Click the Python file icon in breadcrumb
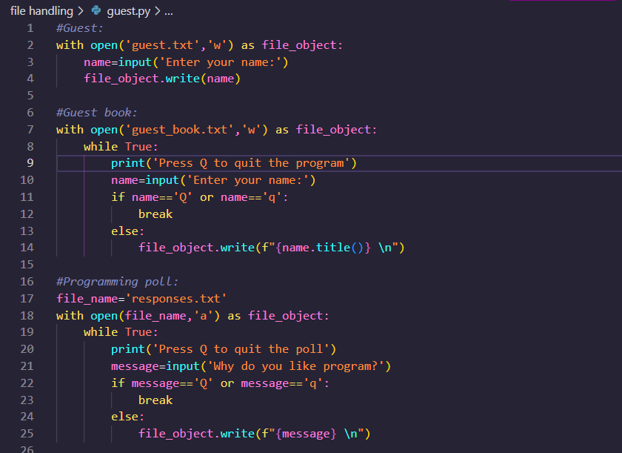622x453 pixels. tap(96, 10)
